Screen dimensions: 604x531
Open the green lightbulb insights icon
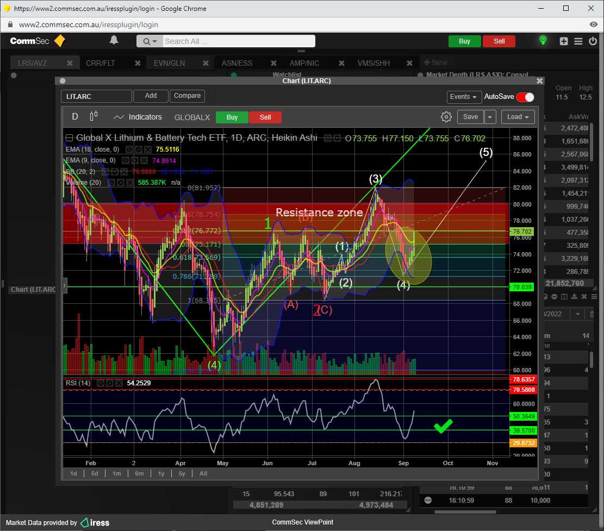543,40
